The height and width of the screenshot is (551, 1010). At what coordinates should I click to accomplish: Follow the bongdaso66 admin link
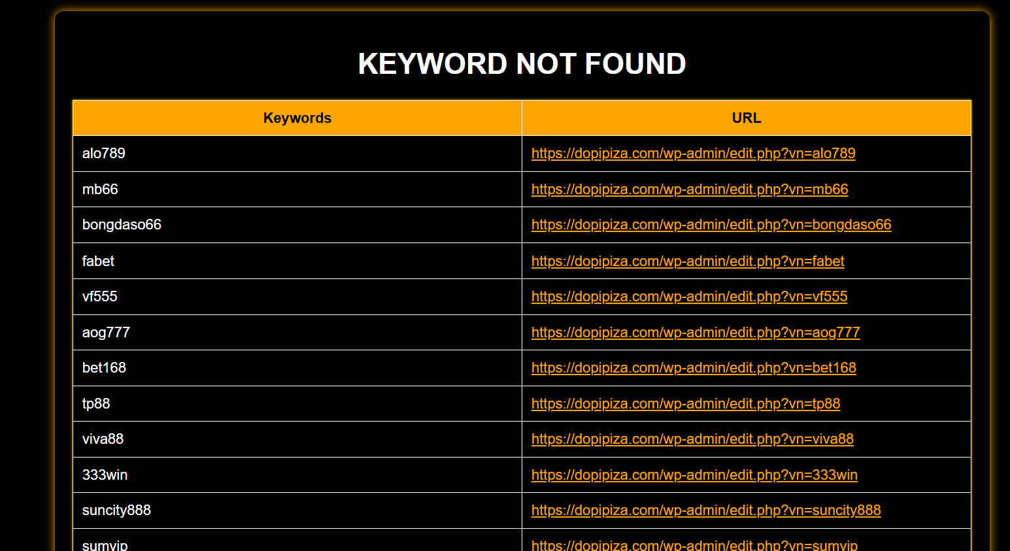tap(711, 225)
